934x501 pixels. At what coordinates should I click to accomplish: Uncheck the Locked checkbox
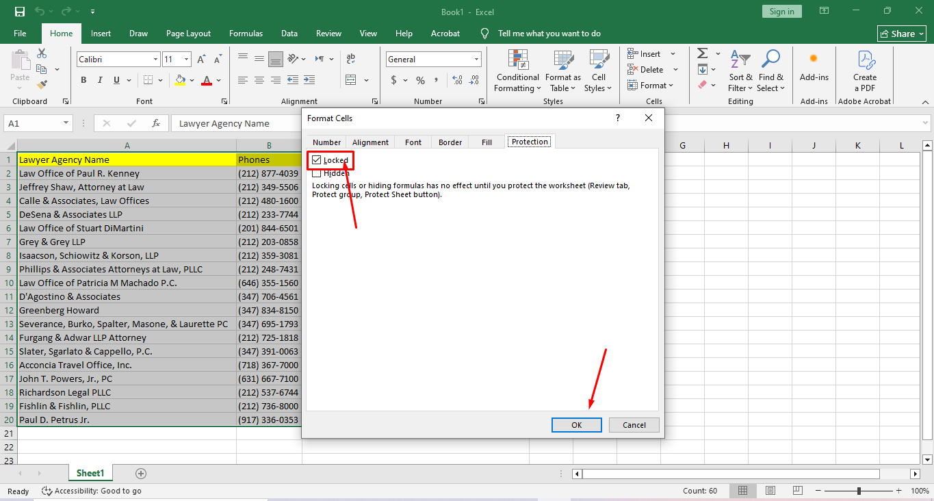(x=317, y=160)
